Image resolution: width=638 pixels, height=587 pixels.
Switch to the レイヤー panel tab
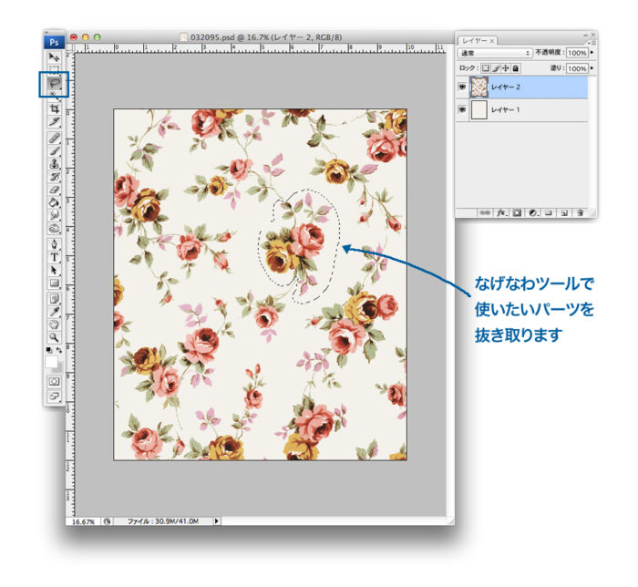tap(474, 41)
